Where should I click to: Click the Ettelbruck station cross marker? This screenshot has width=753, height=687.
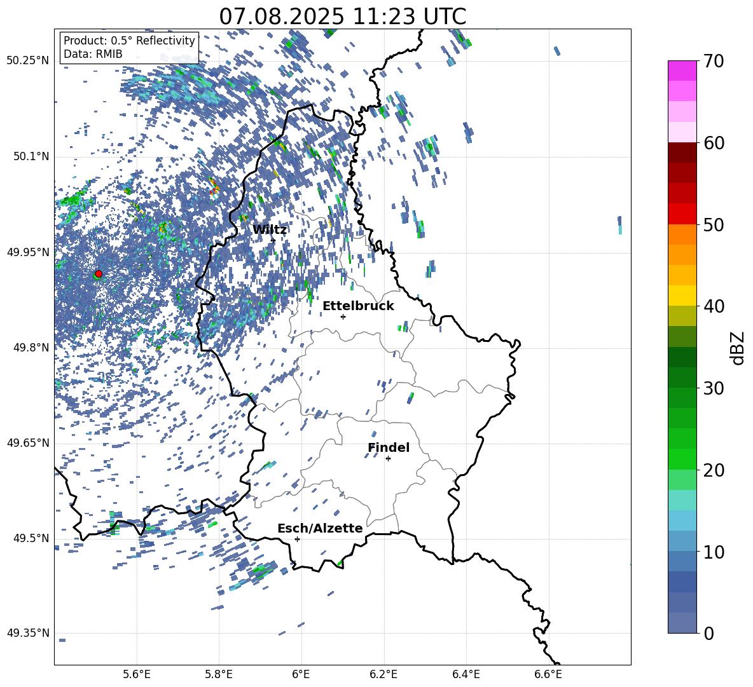343,316
